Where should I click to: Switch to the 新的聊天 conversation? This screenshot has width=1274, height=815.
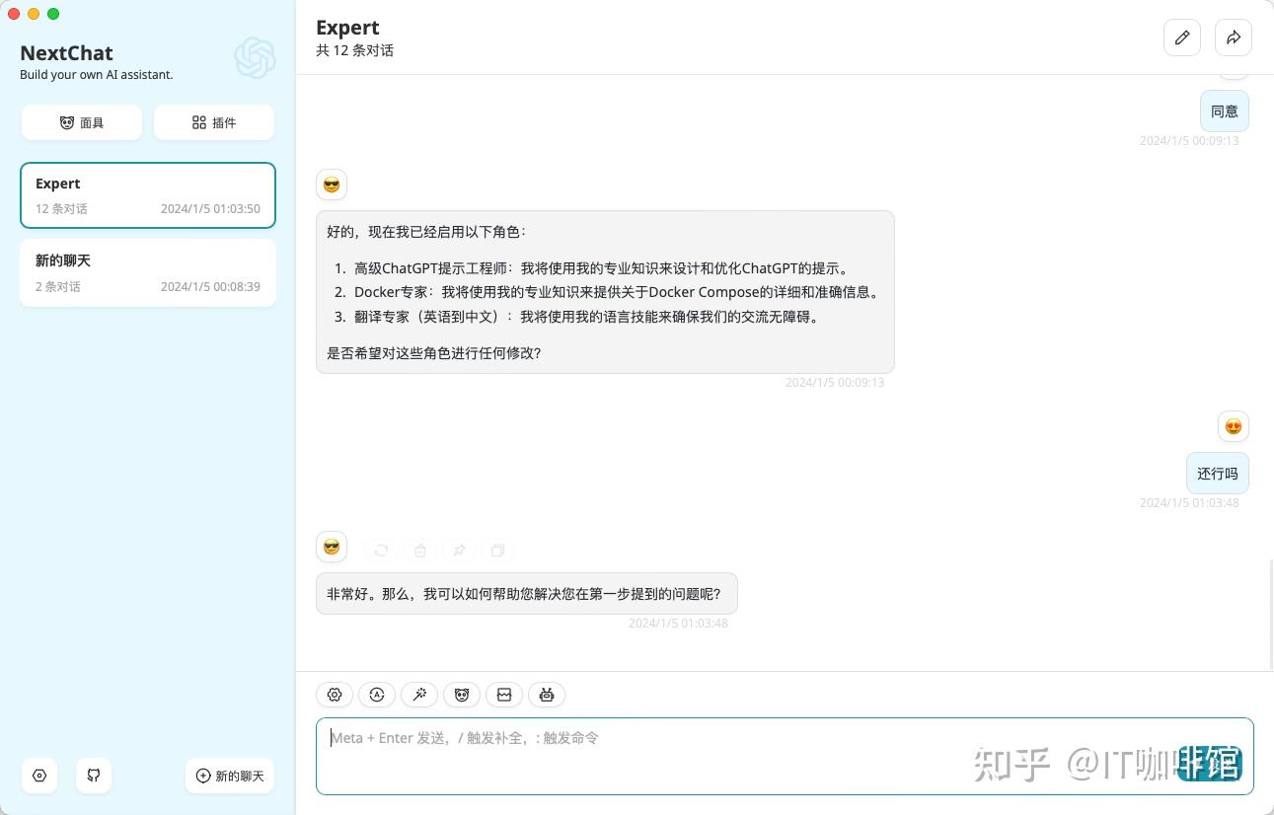tap(148, 272)
